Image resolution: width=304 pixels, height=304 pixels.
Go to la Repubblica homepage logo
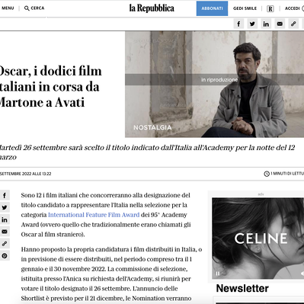coord(152,8)
